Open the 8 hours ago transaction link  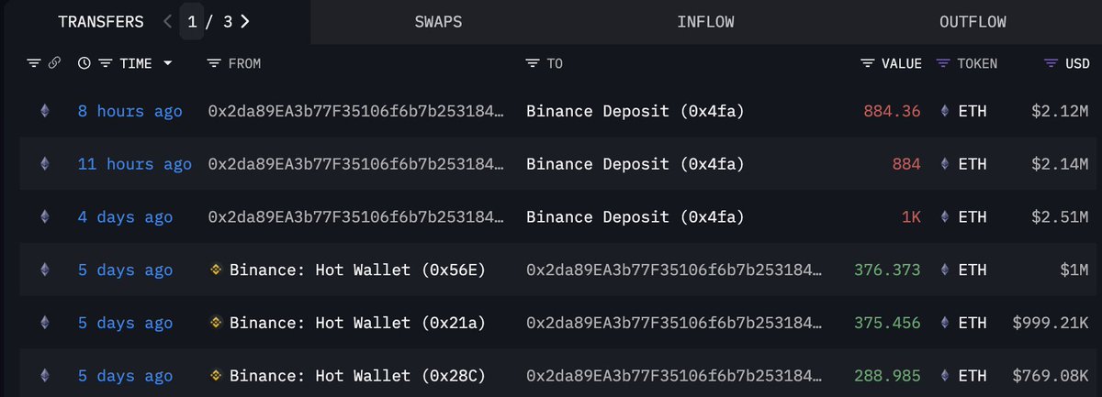[129, 112]
